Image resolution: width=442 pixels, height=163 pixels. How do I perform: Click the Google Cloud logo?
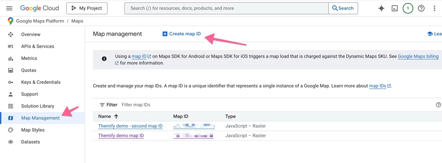coord(39,8)
